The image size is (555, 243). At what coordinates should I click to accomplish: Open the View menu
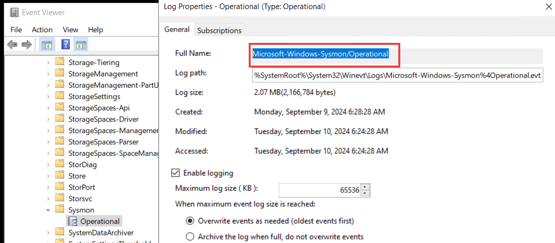coord(70,30)
